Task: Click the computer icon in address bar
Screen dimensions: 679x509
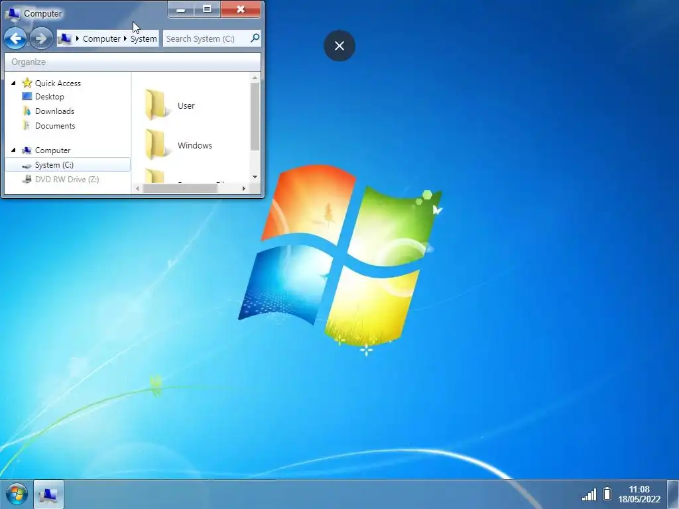Action: pyautogui.click(x=65, y=38)
